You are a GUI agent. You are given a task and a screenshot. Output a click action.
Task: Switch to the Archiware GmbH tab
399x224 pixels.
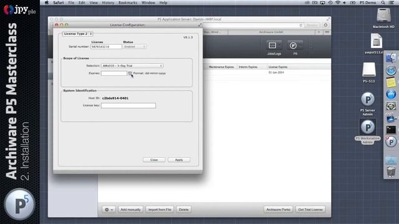(x=271, y=32)
